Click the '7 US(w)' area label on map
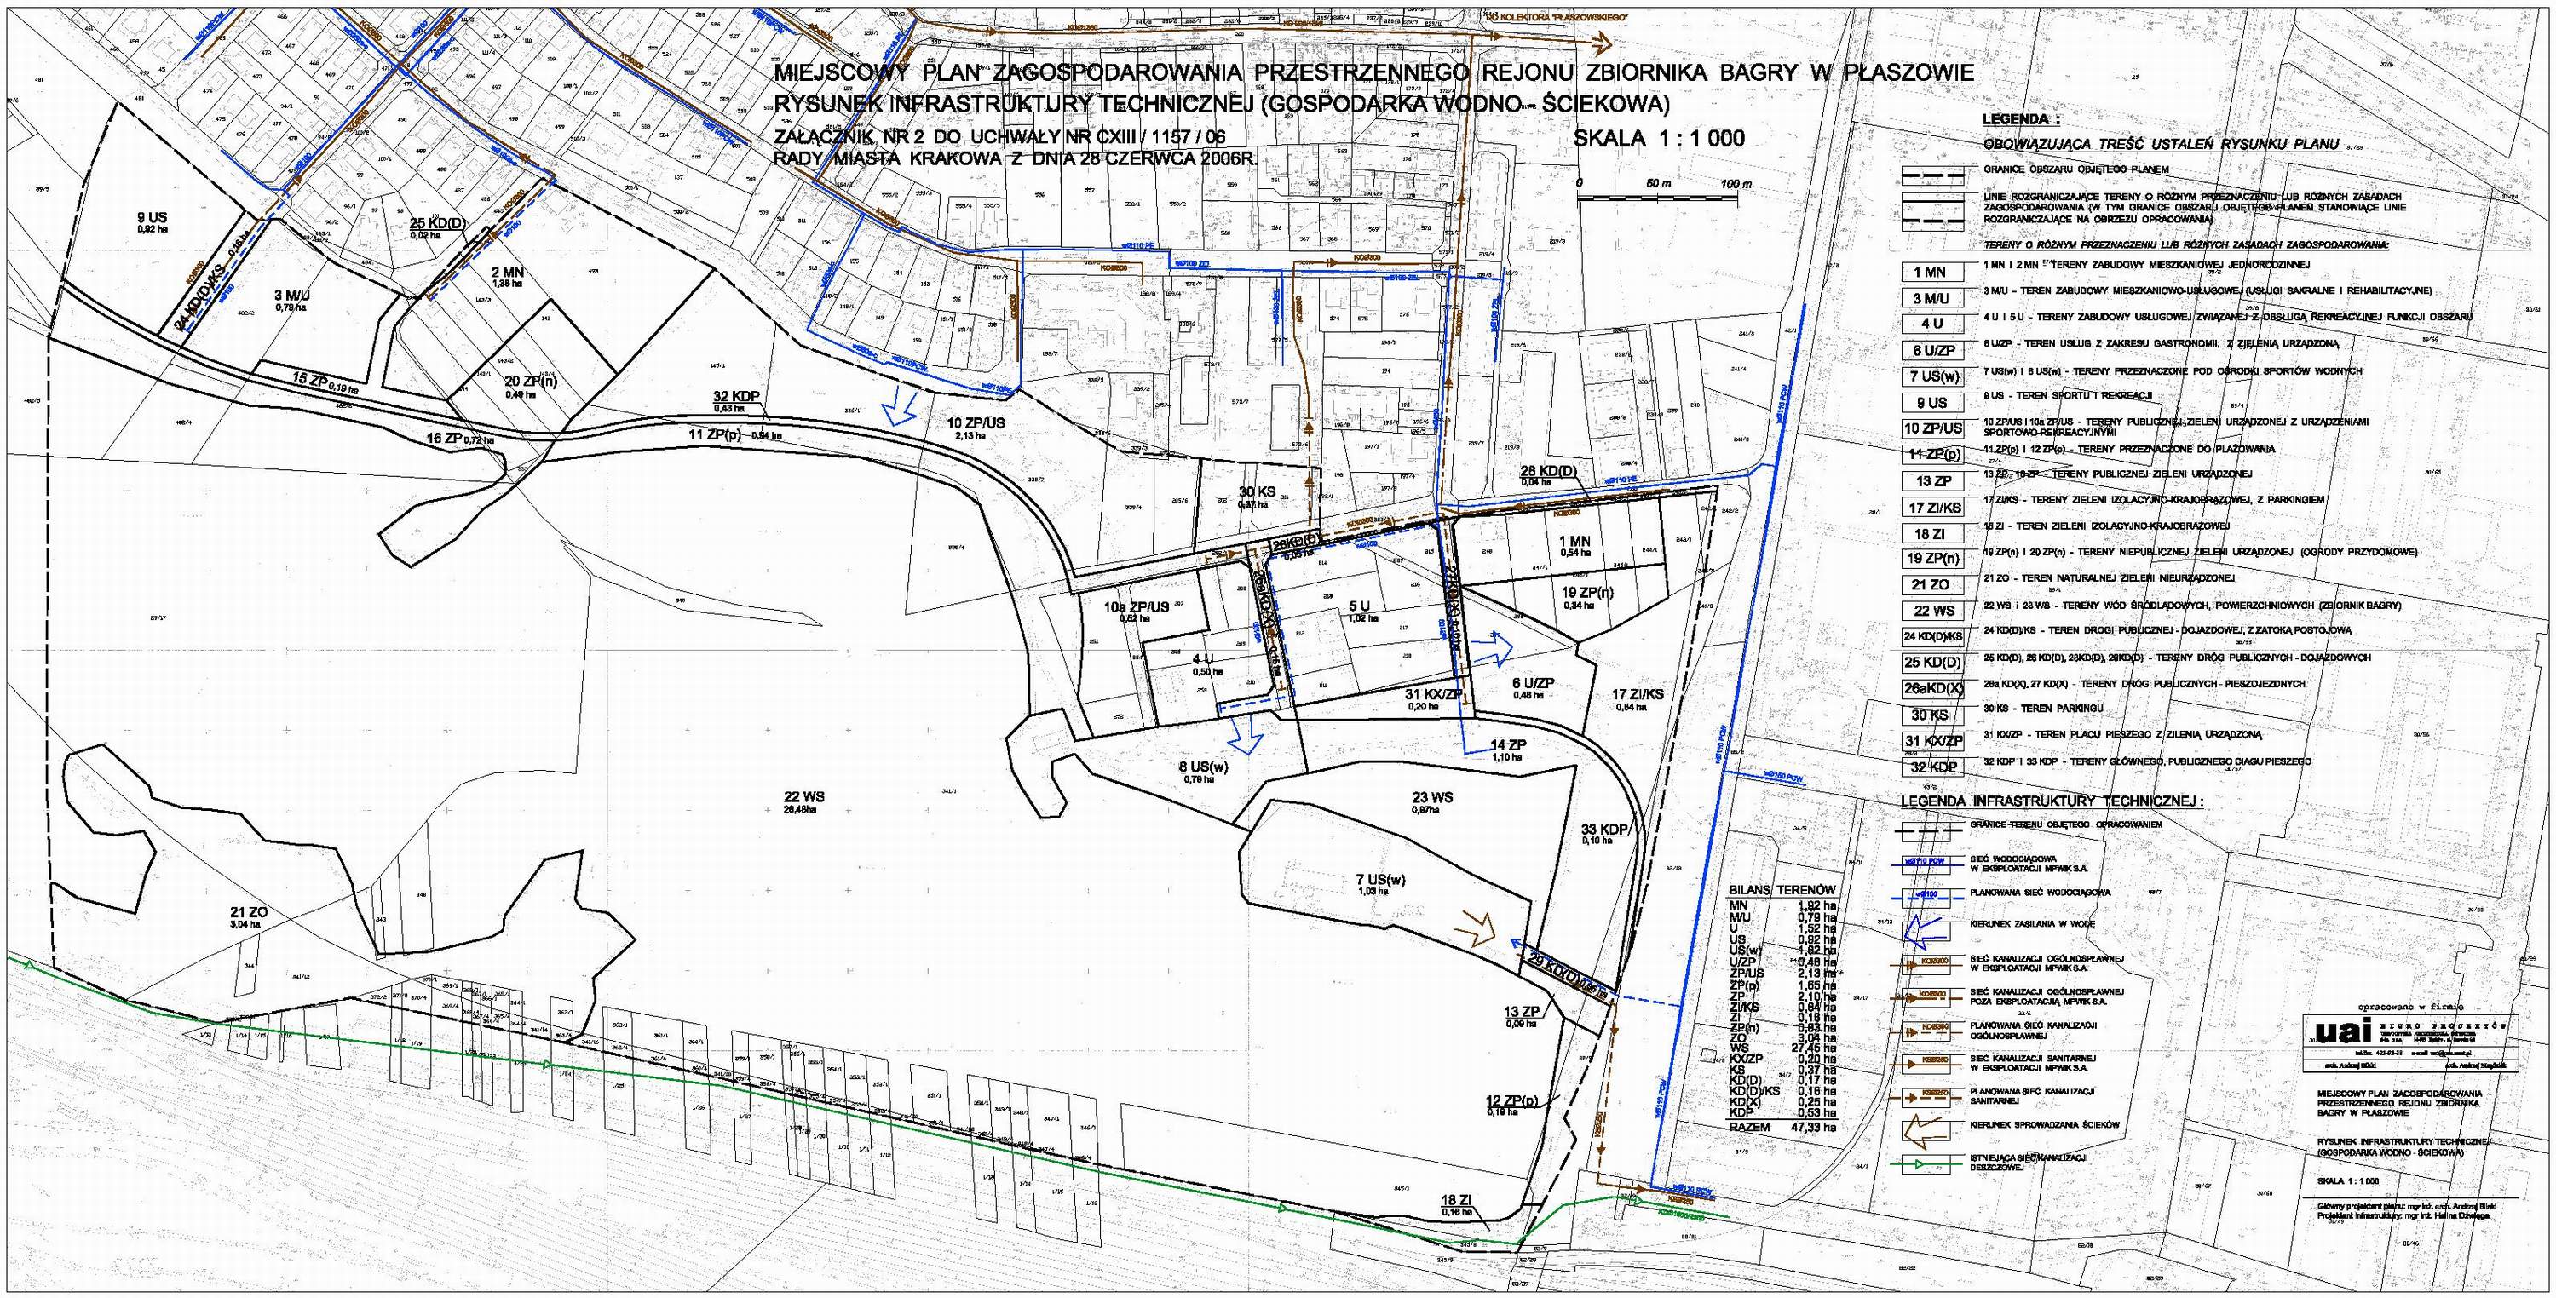The image size is (2556, 1298). click(x=1380, y=881)
